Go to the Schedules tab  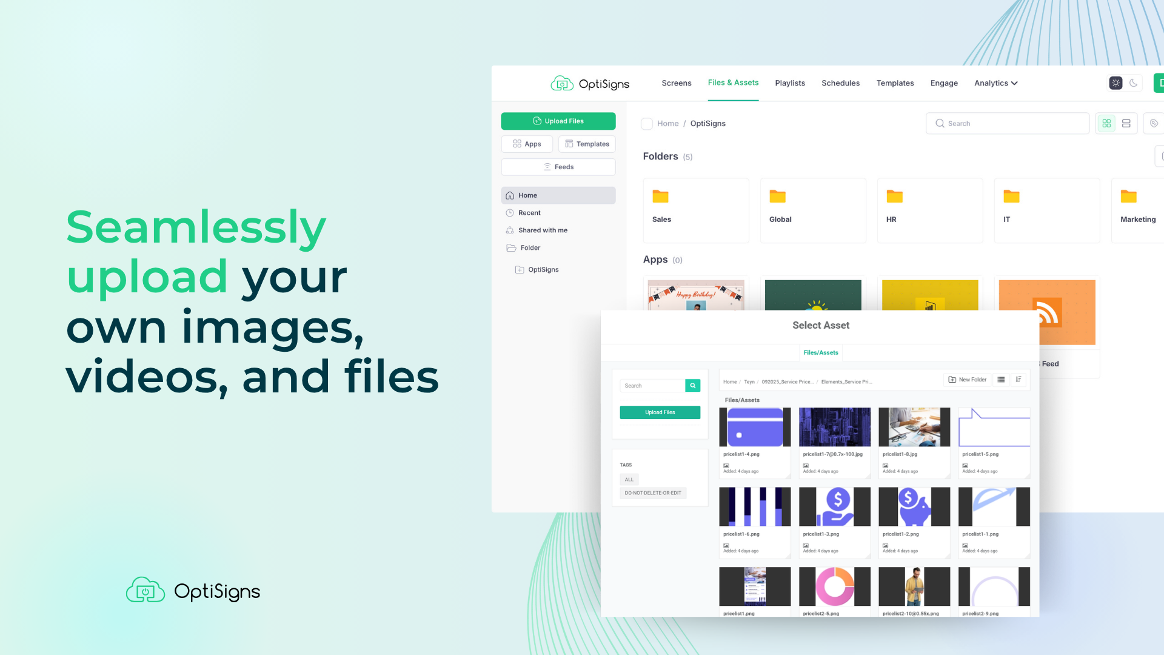click(x=840, y=83)
